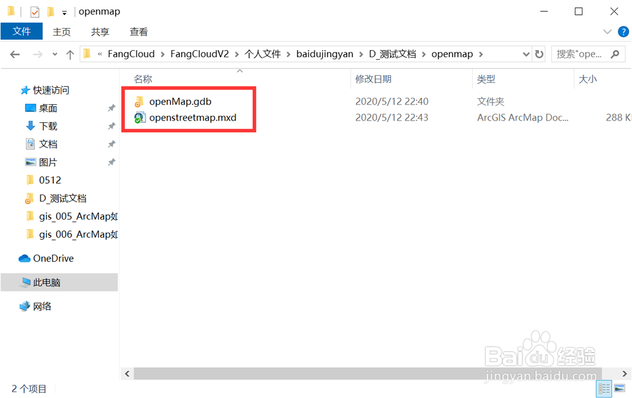Unpin 桌面 using its pin icon
Viewport: 632px width, 398px height.
[x=111, y=108]
